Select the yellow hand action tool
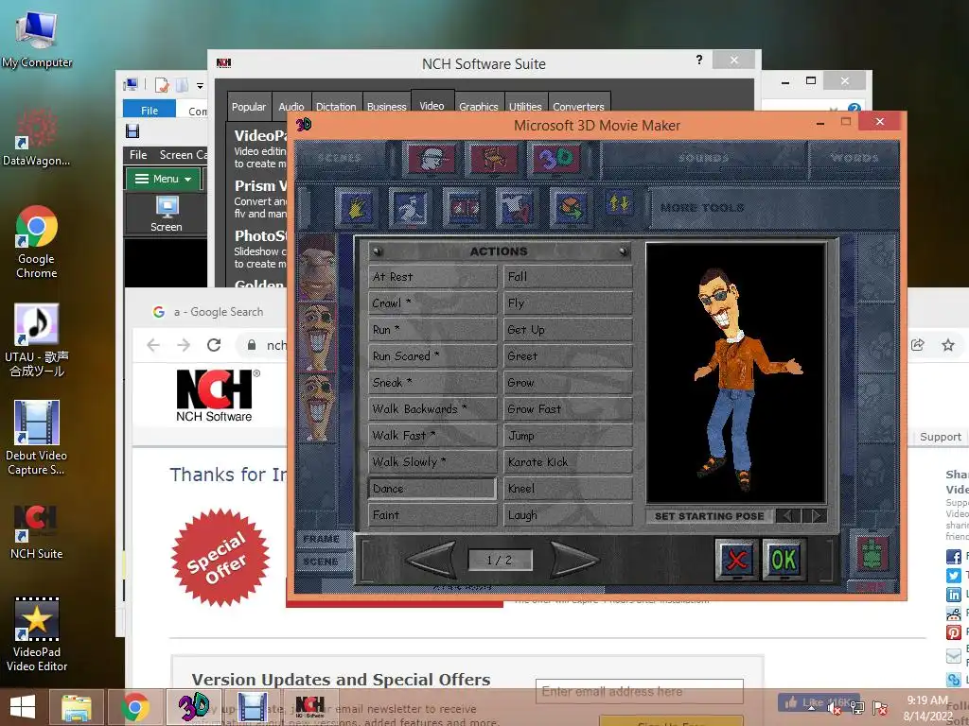This screenshot has height=726, width=969. pos(356,208)
